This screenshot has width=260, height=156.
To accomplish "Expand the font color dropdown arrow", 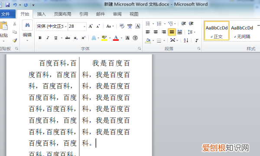I will click(x=121, y=38).
